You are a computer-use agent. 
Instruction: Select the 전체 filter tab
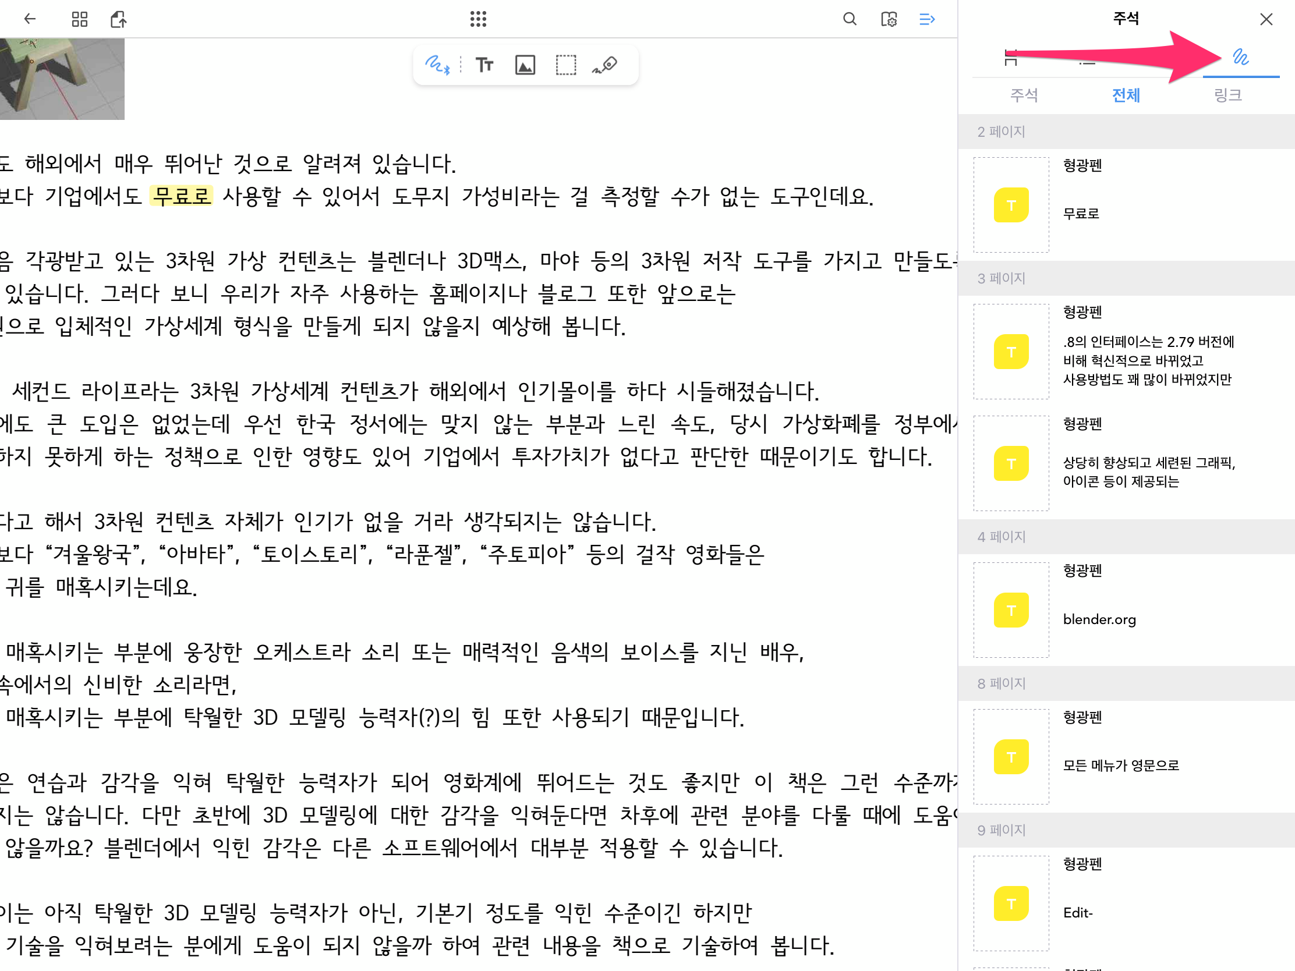(x=1125, y=95)
